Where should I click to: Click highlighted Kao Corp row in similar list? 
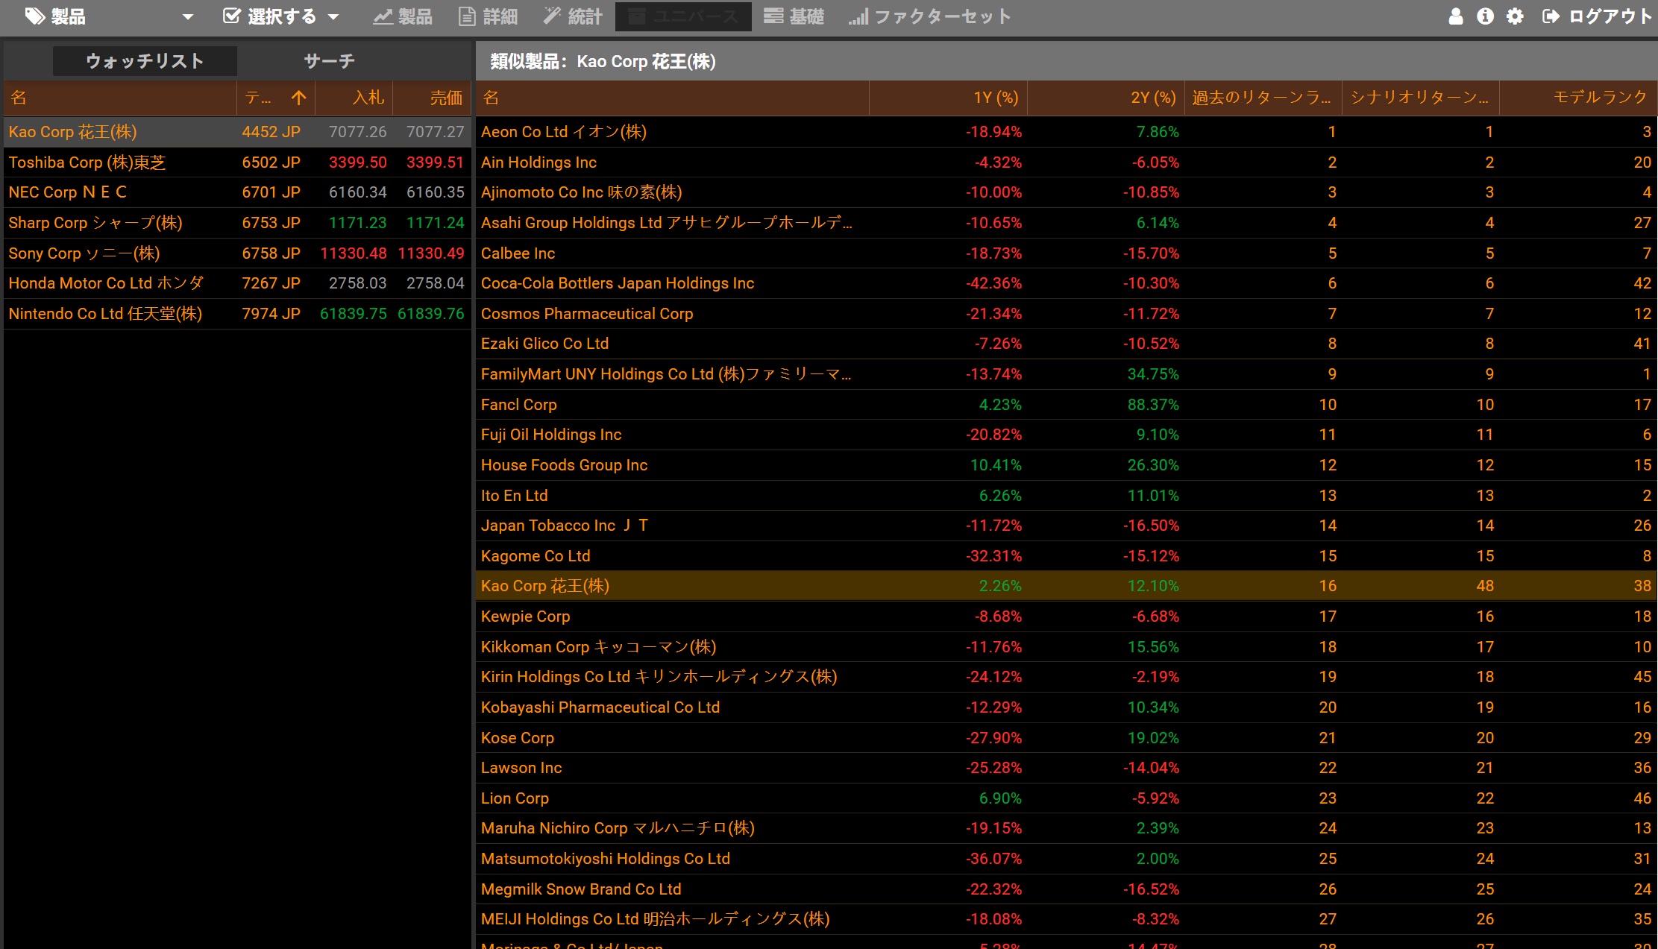(x=1066, y=586)
